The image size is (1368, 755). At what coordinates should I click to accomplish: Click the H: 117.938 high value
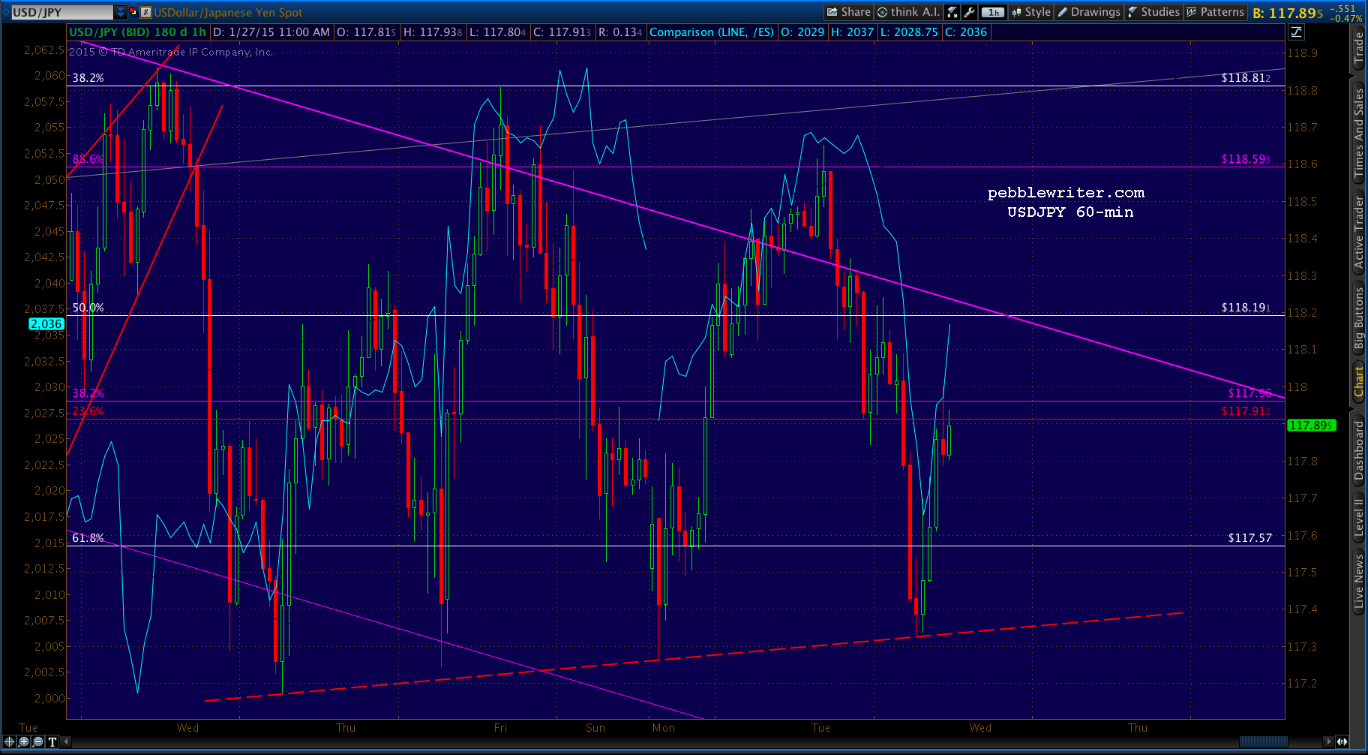point(433,32)
